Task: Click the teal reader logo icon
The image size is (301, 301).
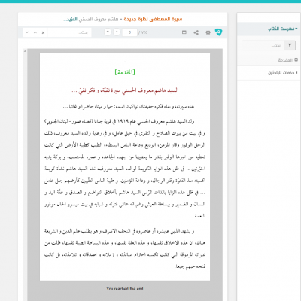Action: (x=218, y=32)
